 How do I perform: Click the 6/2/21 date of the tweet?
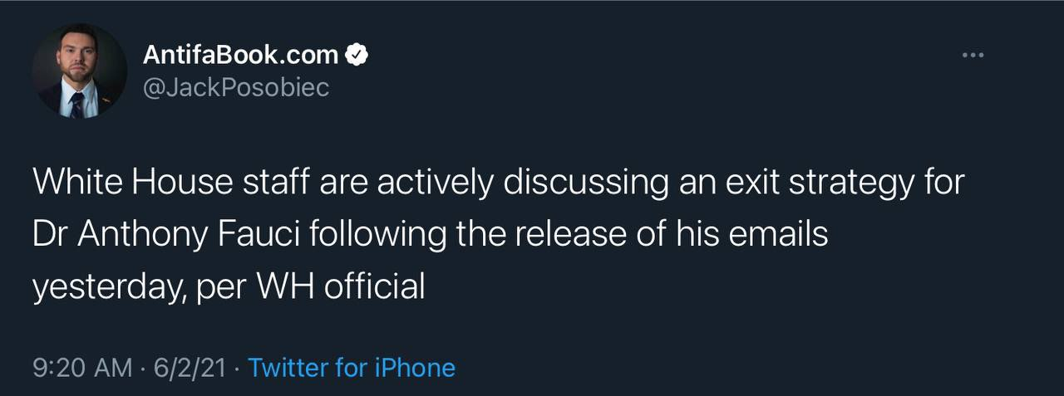click(192, 367)
